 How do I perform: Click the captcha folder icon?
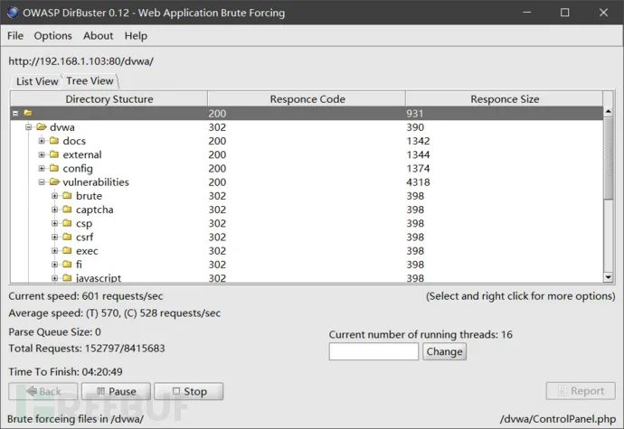[x=67, y=210]
